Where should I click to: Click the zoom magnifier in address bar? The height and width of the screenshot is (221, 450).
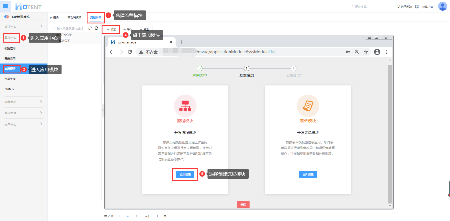[357, 52]
